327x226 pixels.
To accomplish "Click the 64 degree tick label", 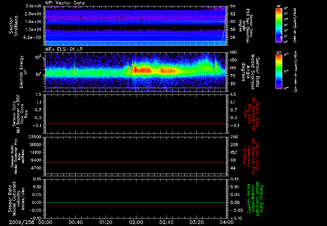I will click(233, 6).
